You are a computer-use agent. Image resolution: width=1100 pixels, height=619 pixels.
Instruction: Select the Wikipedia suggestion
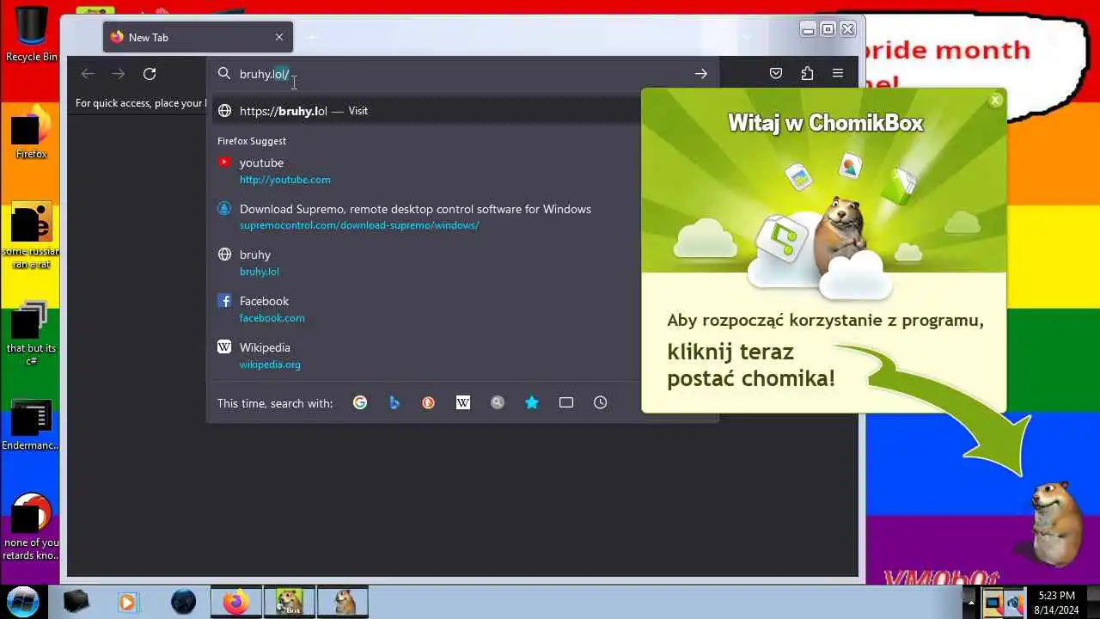425,355
